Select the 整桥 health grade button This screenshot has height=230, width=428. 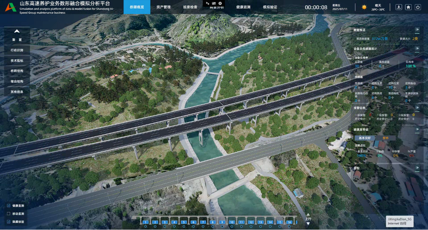coord(385,138)
